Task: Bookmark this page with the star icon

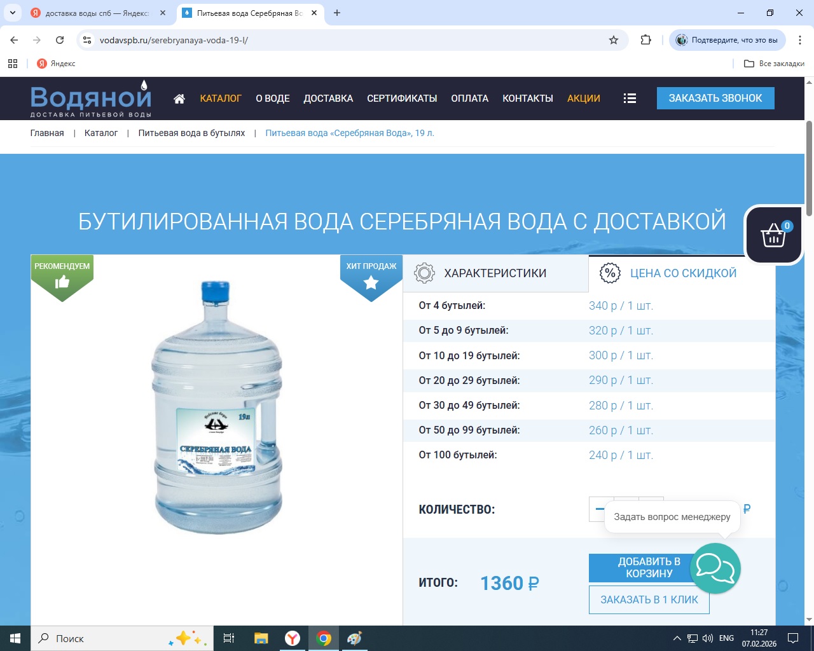Action: pyautogui.click(x=614, y=40)
